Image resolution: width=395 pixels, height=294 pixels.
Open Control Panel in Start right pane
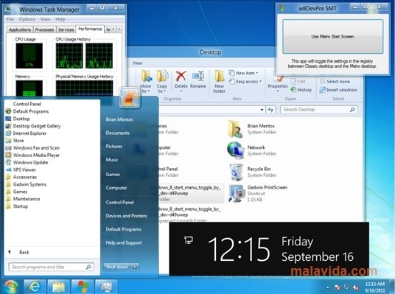[119, 203]
